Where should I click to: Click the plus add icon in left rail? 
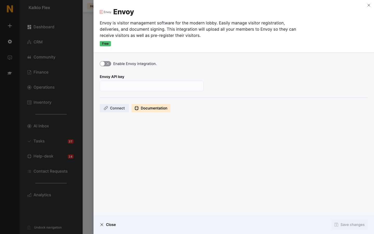click(x=10, y=26)
